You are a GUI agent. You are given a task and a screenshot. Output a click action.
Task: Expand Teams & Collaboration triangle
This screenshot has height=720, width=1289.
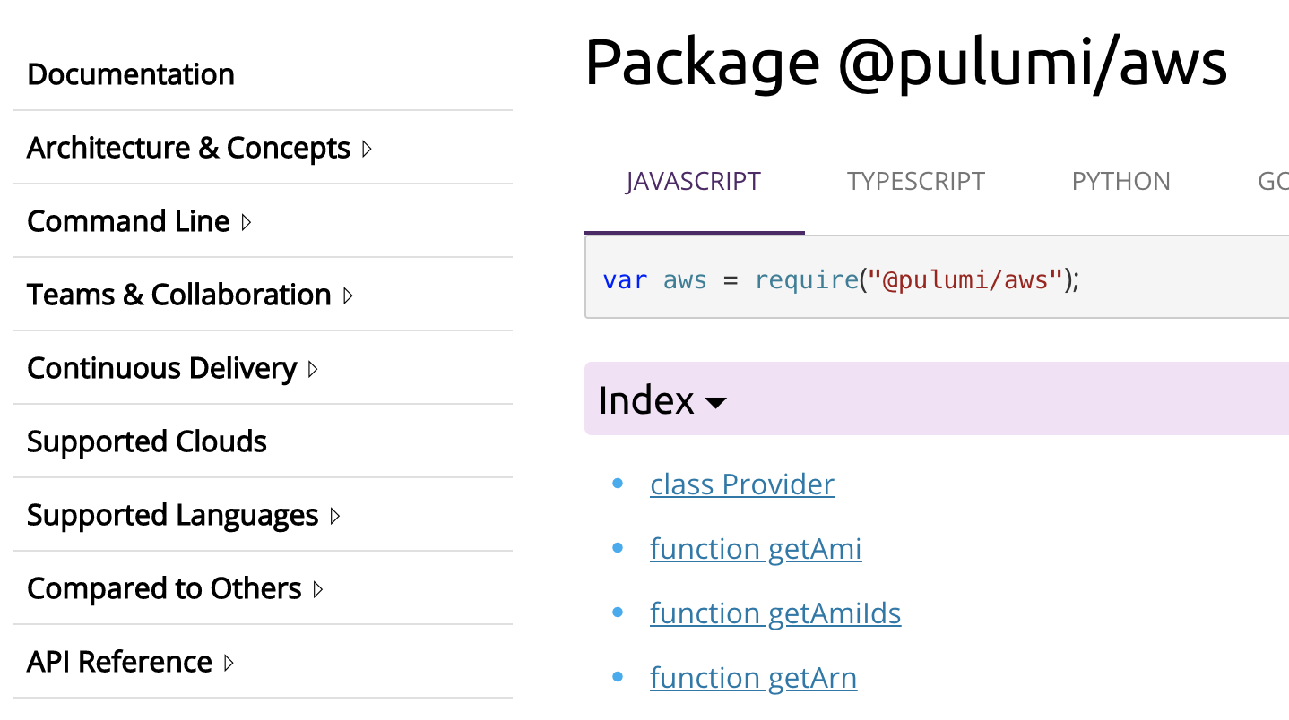(x=348, y=296)
